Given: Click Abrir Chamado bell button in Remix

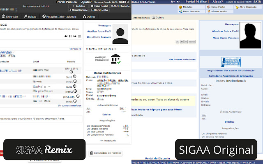Looking at the screenshot, I should pyautogui.click(x=120, y=6).
